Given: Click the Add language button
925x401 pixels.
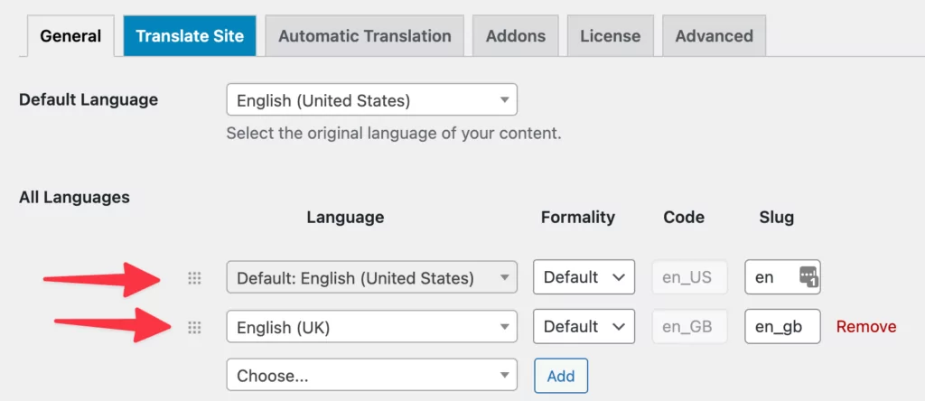Looking at the screenshot, I should 561,376.
